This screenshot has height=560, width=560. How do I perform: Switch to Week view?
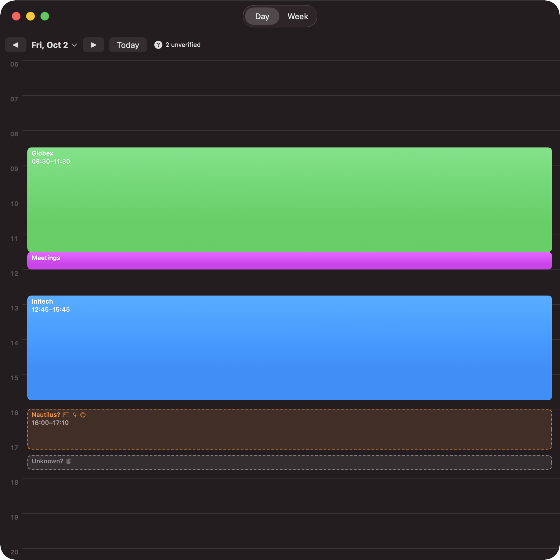(x=298, y=16)
